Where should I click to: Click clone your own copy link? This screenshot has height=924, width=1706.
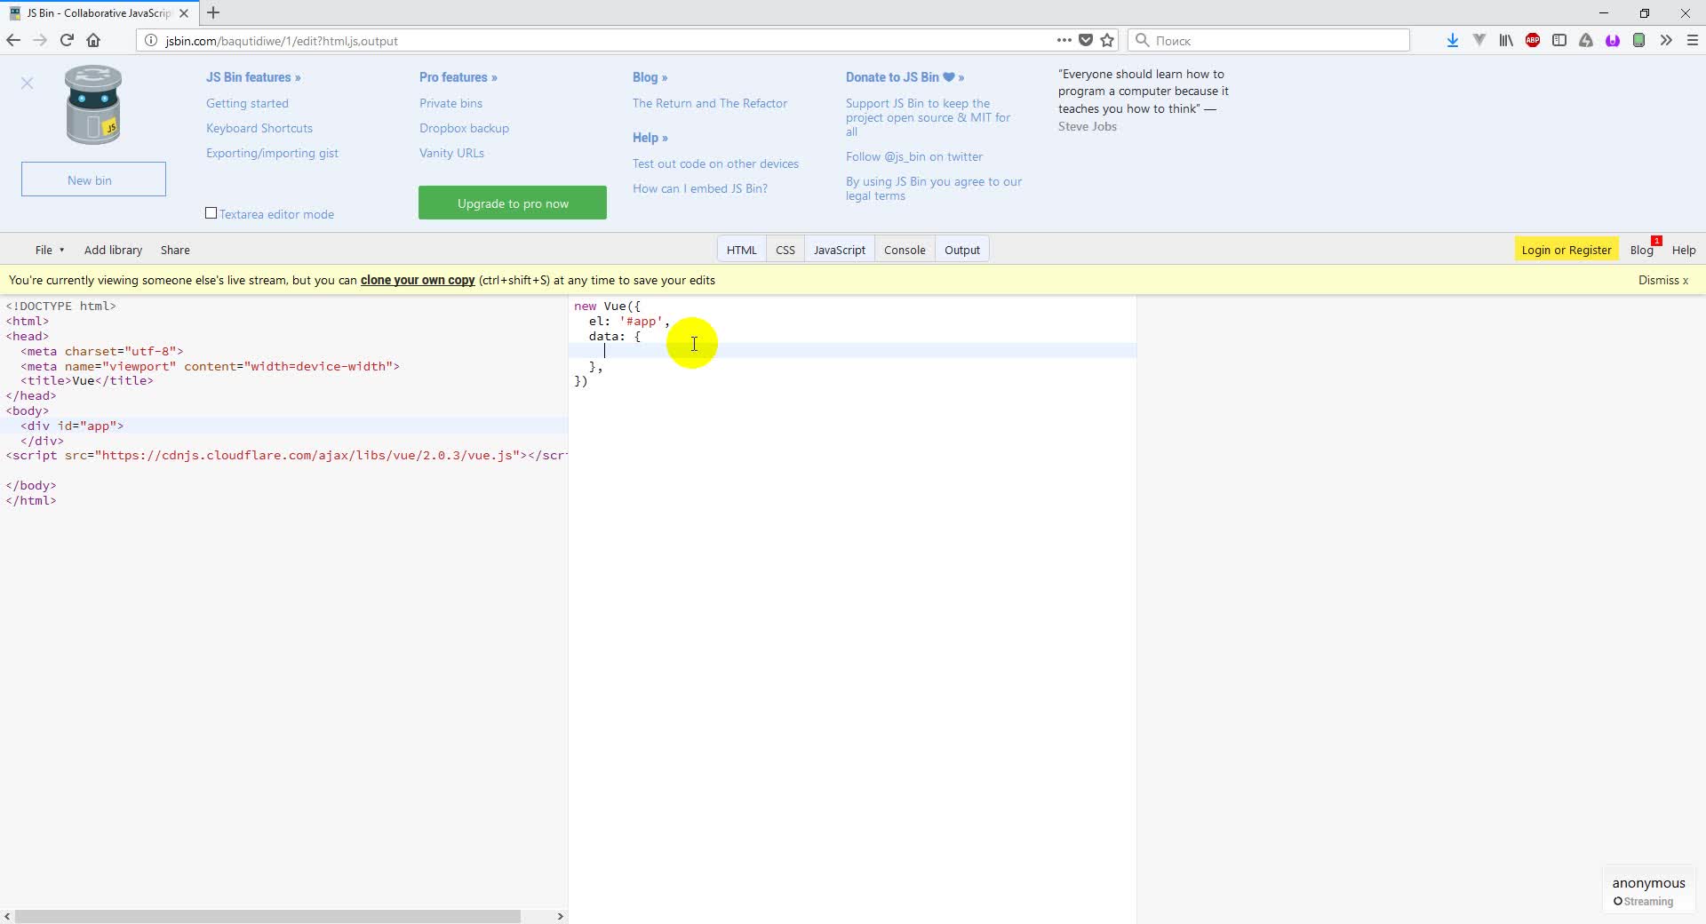click(418, 280)
